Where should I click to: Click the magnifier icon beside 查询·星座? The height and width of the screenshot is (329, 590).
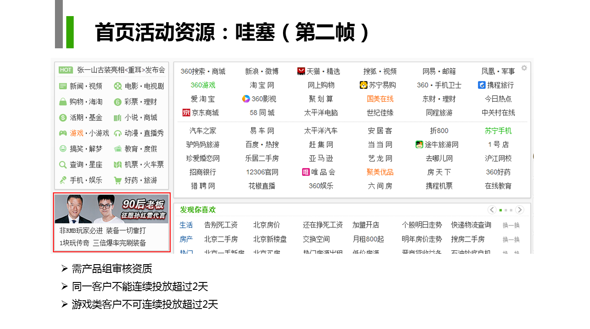click(63, 164)
